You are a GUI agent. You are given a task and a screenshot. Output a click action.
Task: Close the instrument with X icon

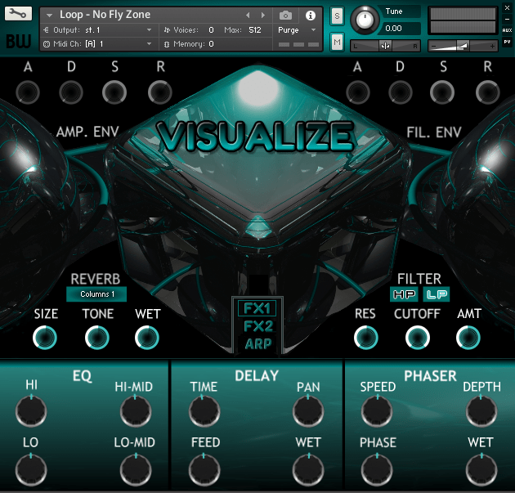508,7
